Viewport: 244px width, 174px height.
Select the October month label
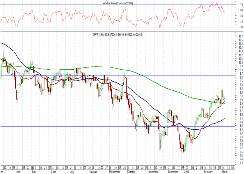(131, 172)
